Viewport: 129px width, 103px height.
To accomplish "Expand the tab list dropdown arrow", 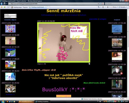I will [x=10, y=7].
